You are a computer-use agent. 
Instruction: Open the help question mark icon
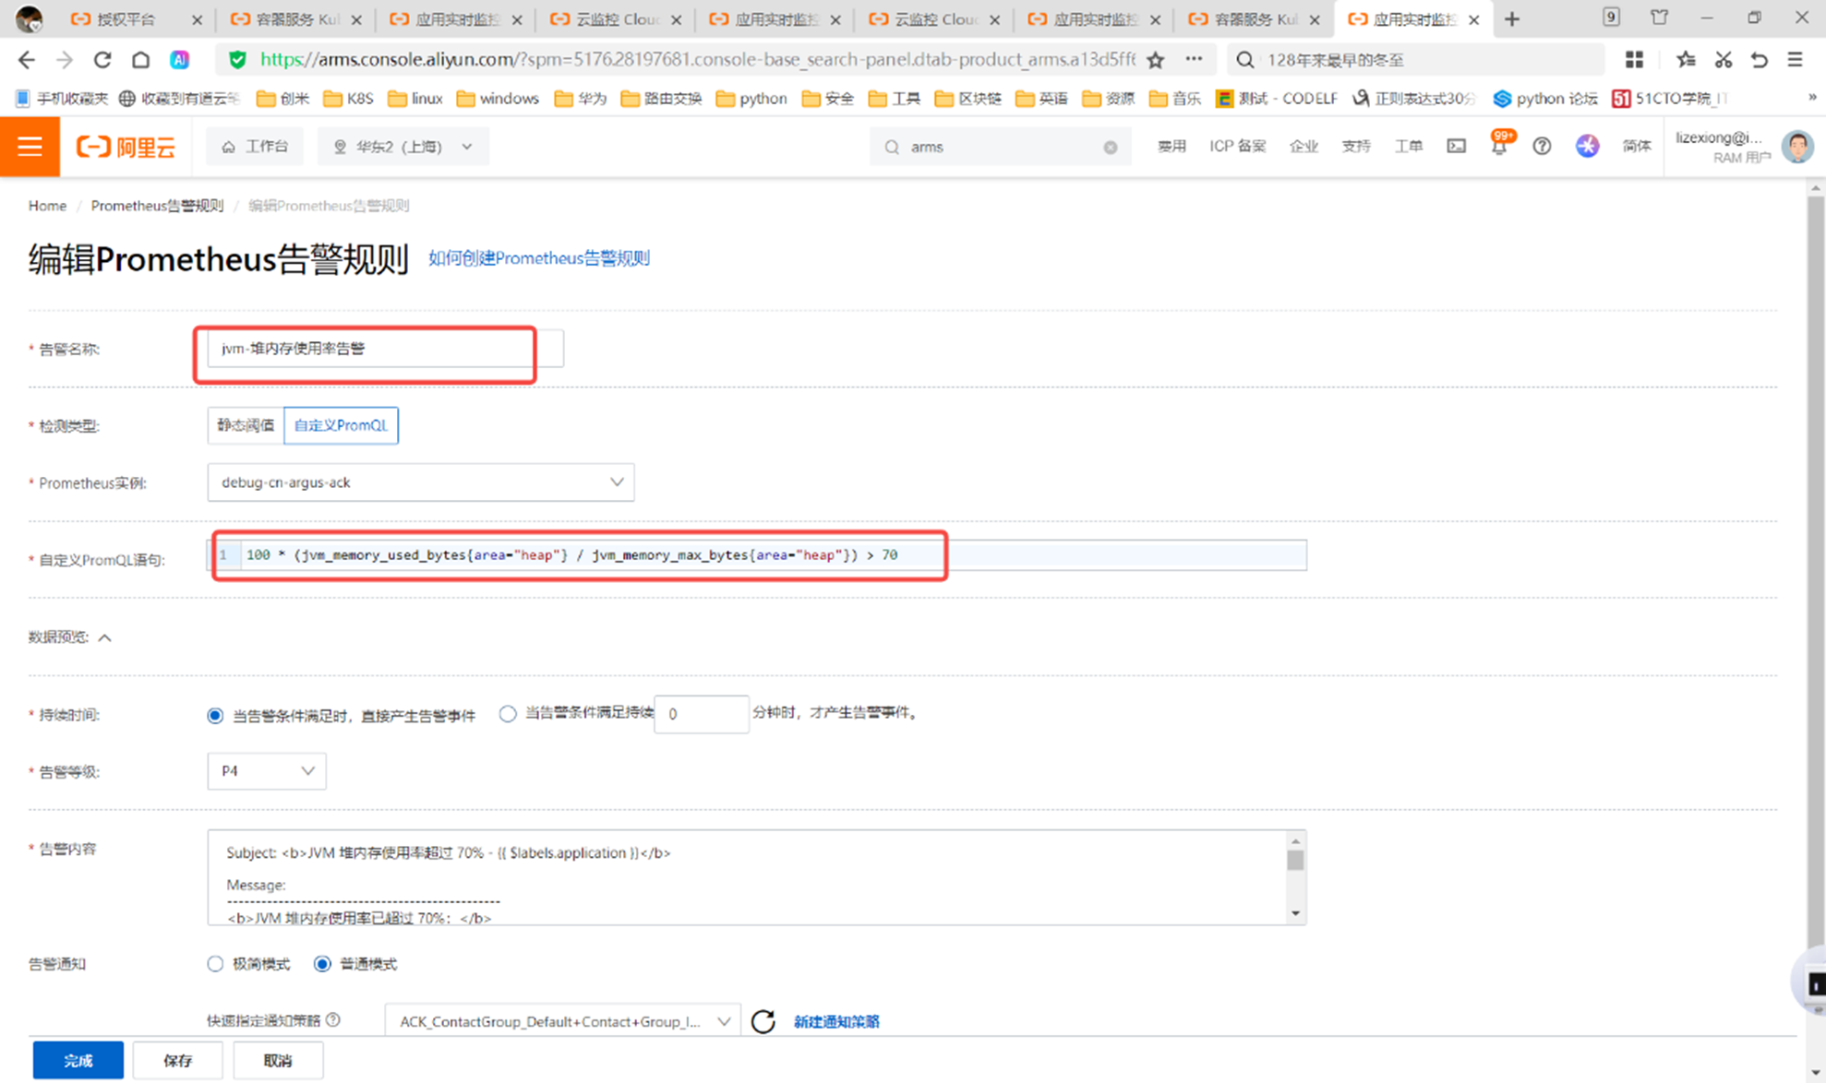[x=1542, y=147]
